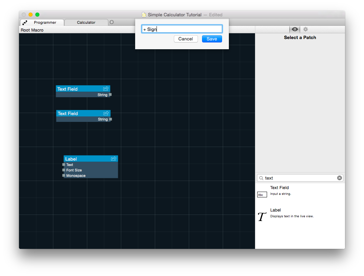Select the upper Text Field patch title
364x276 pixels.
click(x=68, y=89)
